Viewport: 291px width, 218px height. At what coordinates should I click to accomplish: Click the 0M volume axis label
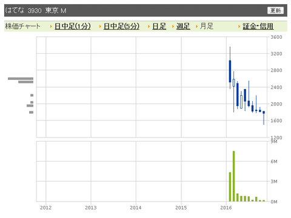coord(274,202)
